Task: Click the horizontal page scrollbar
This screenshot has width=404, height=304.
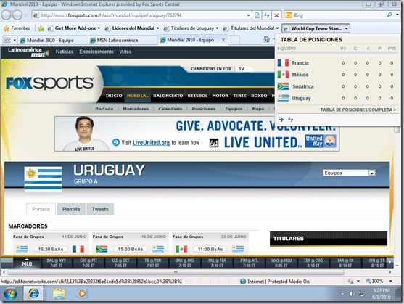Action: click(x=176, y=272)
